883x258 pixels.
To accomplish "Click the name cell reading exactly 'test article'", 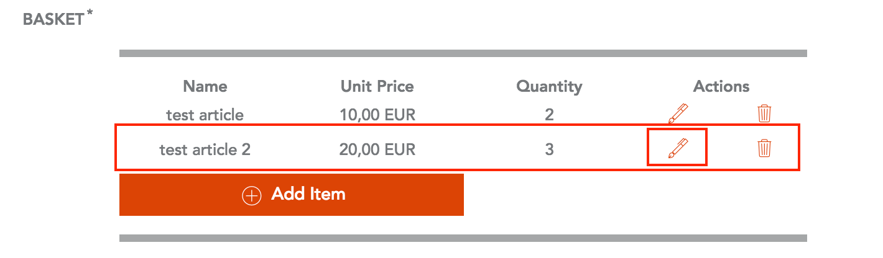I will pyautogui.click(x=205, y=115).
